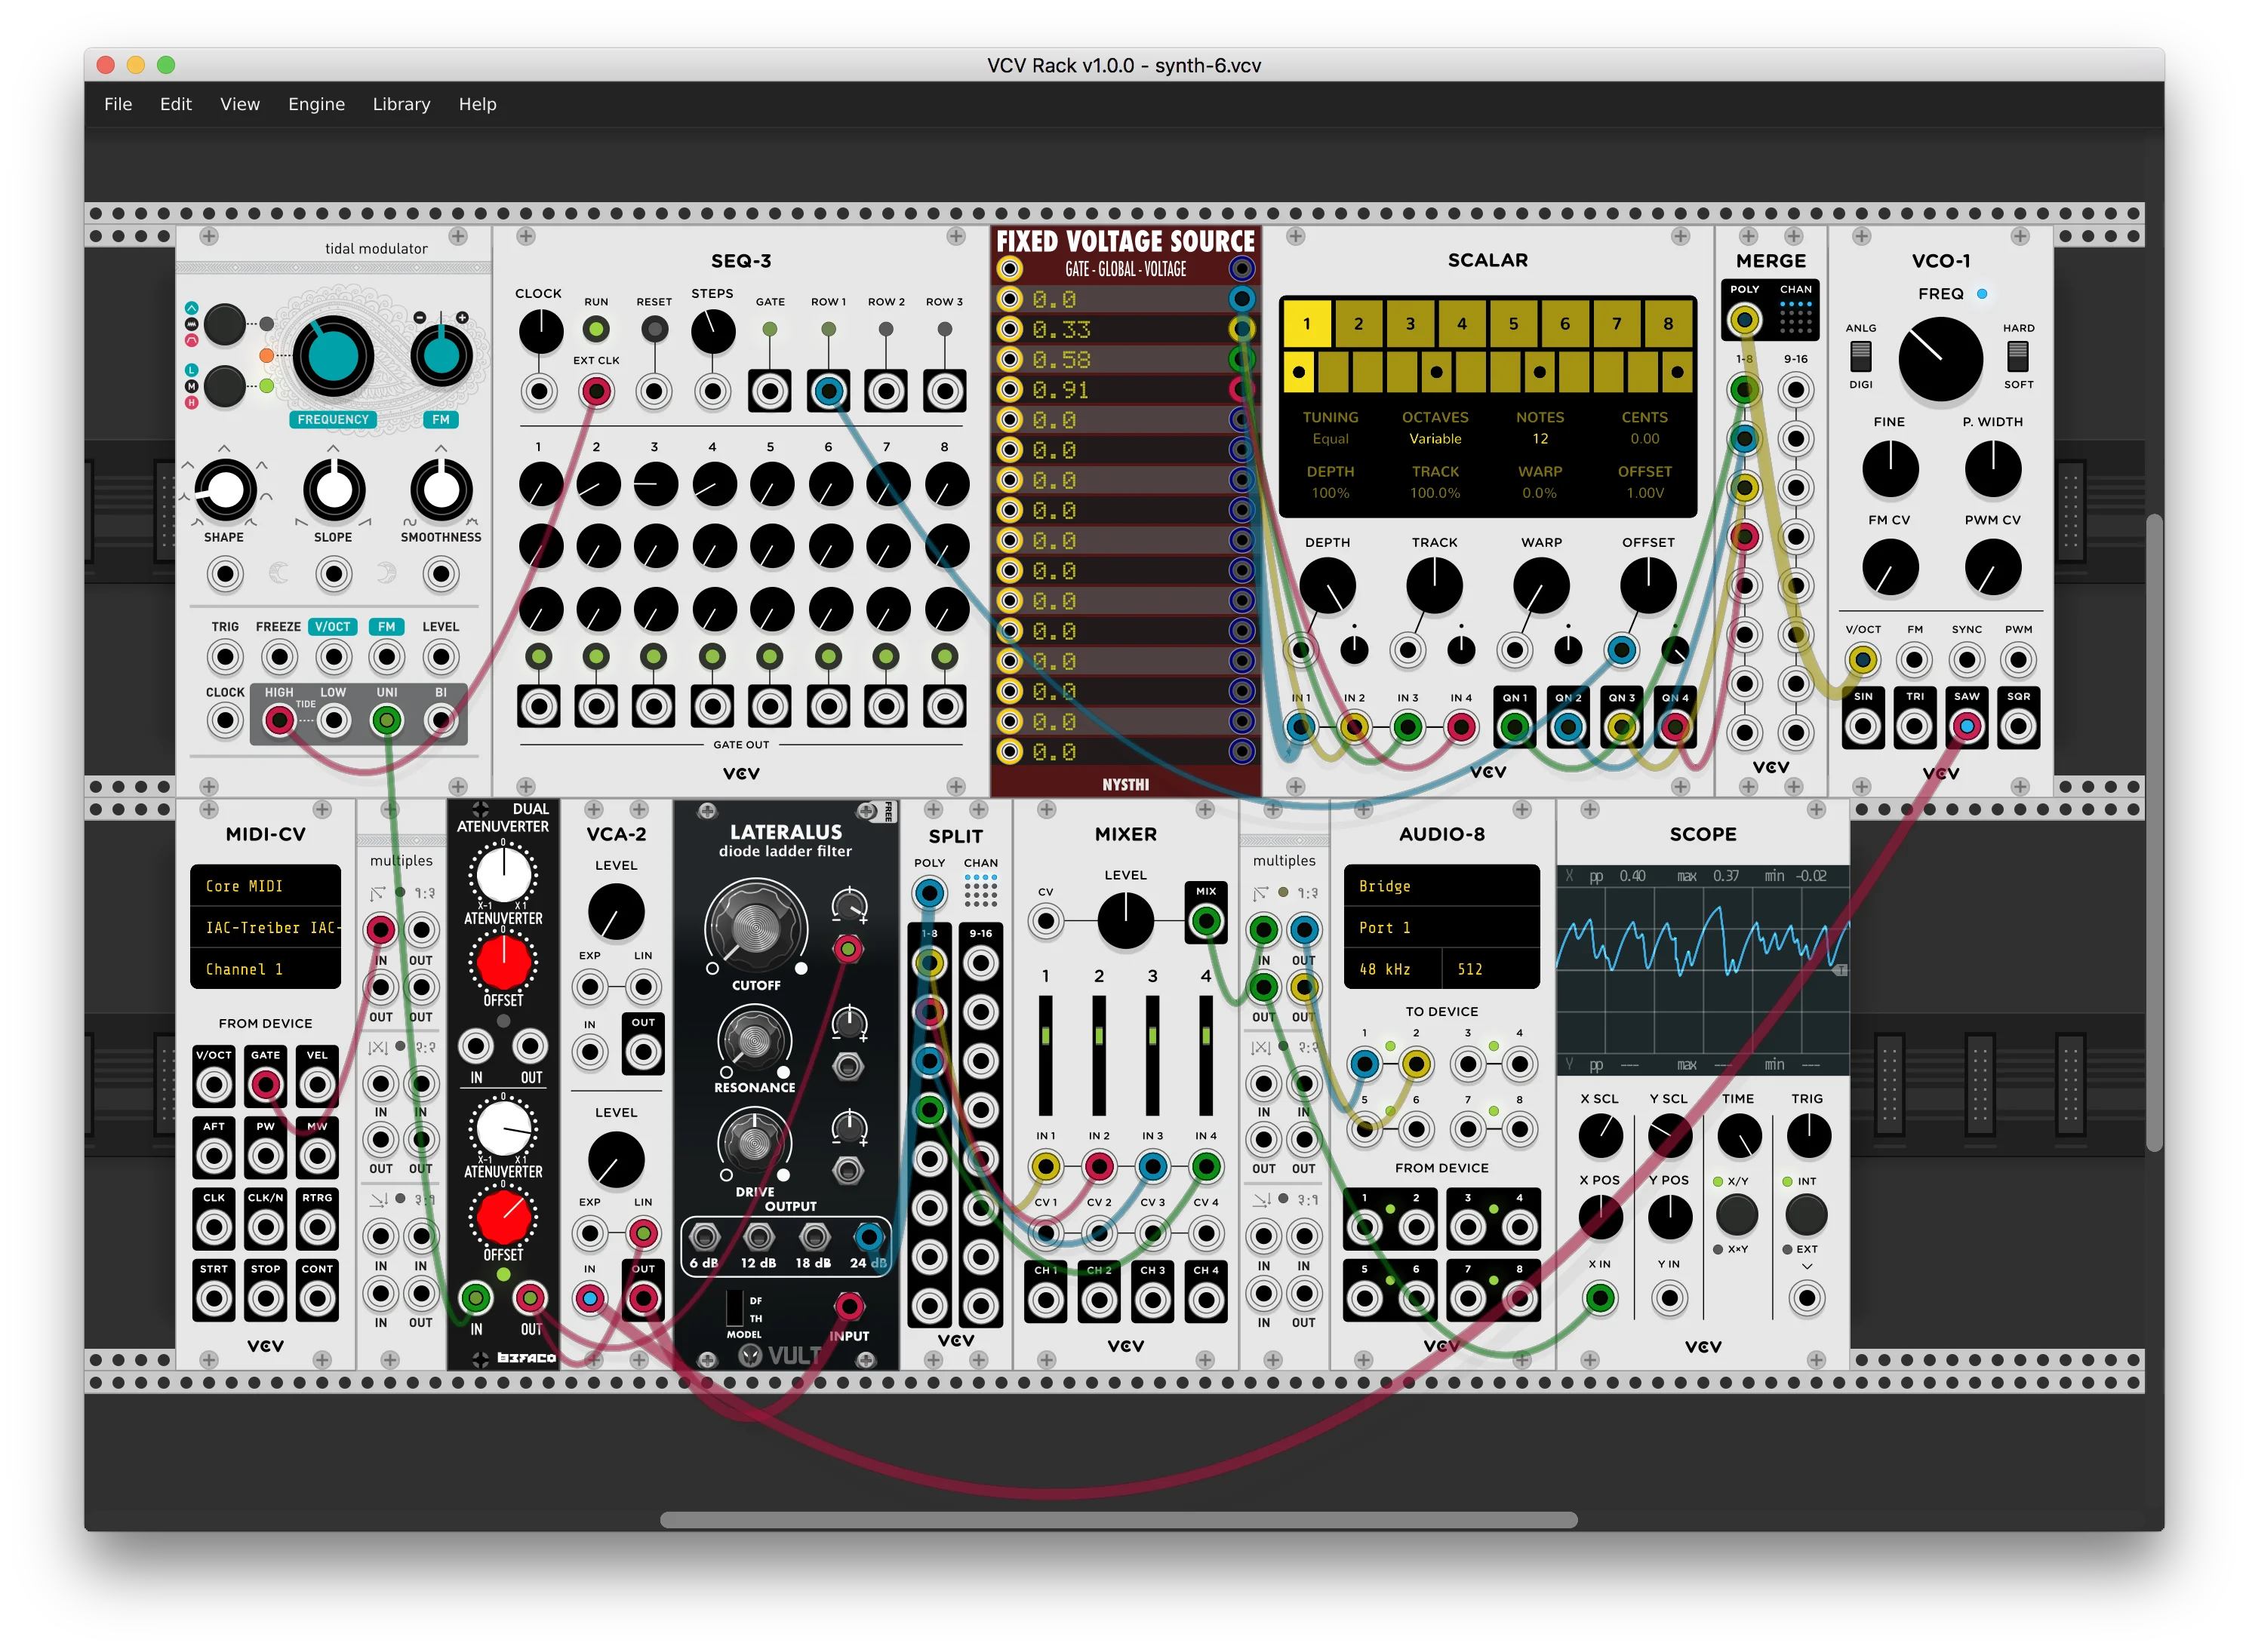Open the Core MIDI driver dropdown
Viewport: 2249px width, 1652px height.
[265, 886]
